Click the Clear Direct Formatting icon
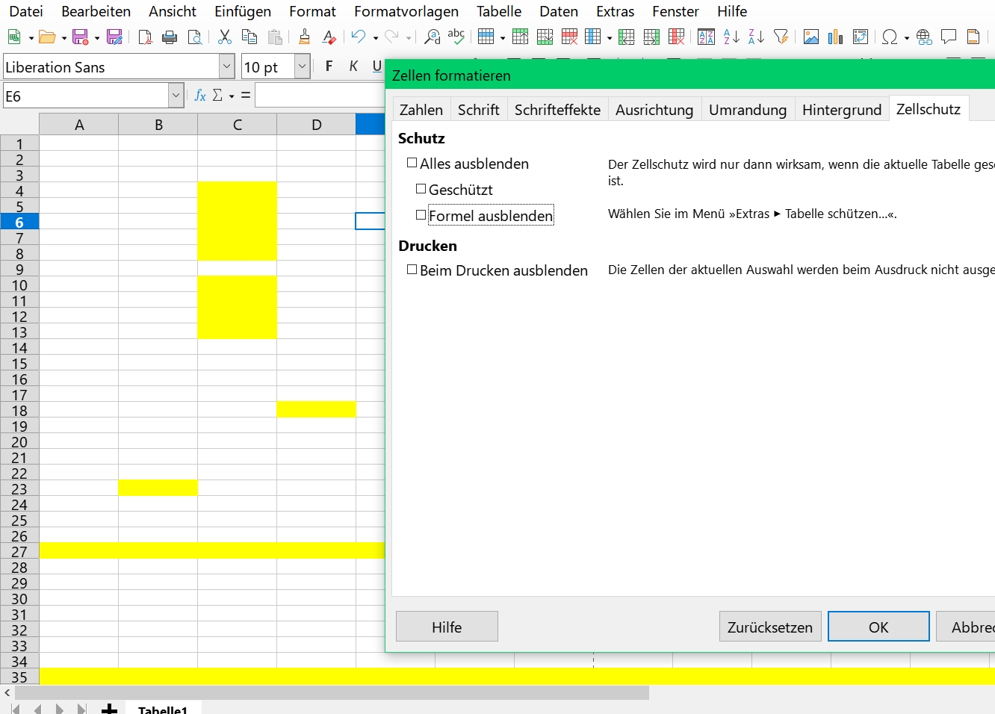 point(329,37)
